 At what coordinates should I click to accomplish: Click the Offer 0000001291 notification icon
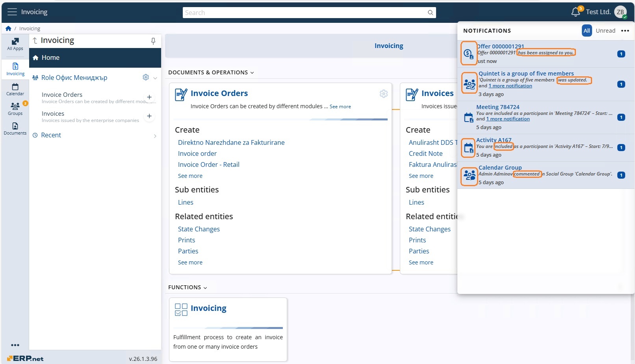coord(468,53)
